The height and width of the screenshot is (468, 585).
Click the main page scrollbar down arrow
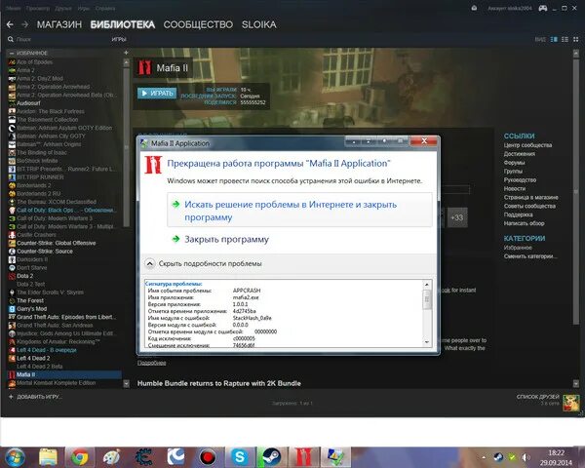(576, 383)
